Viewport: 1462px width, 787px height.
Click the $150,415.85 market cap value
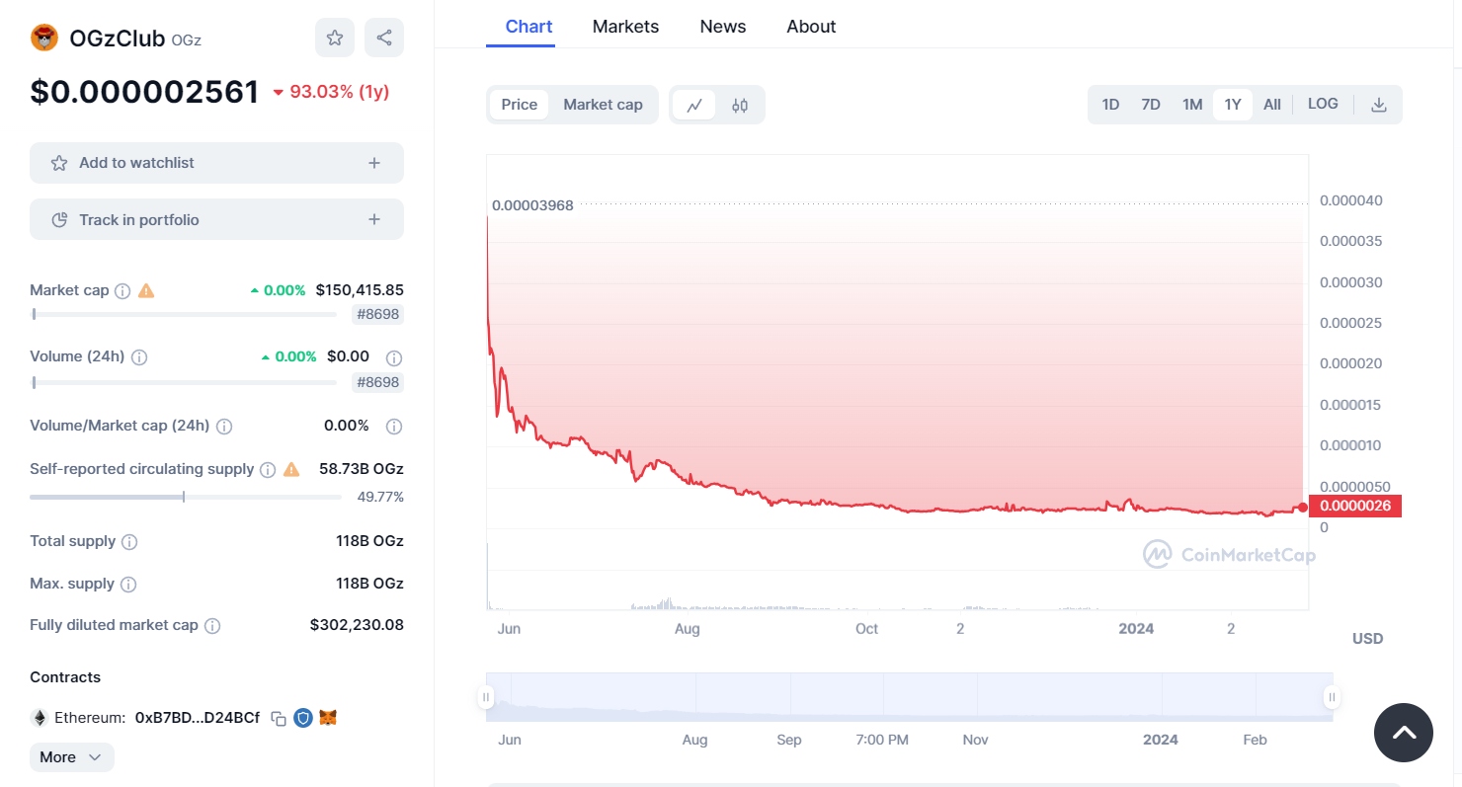coord(360,290)
